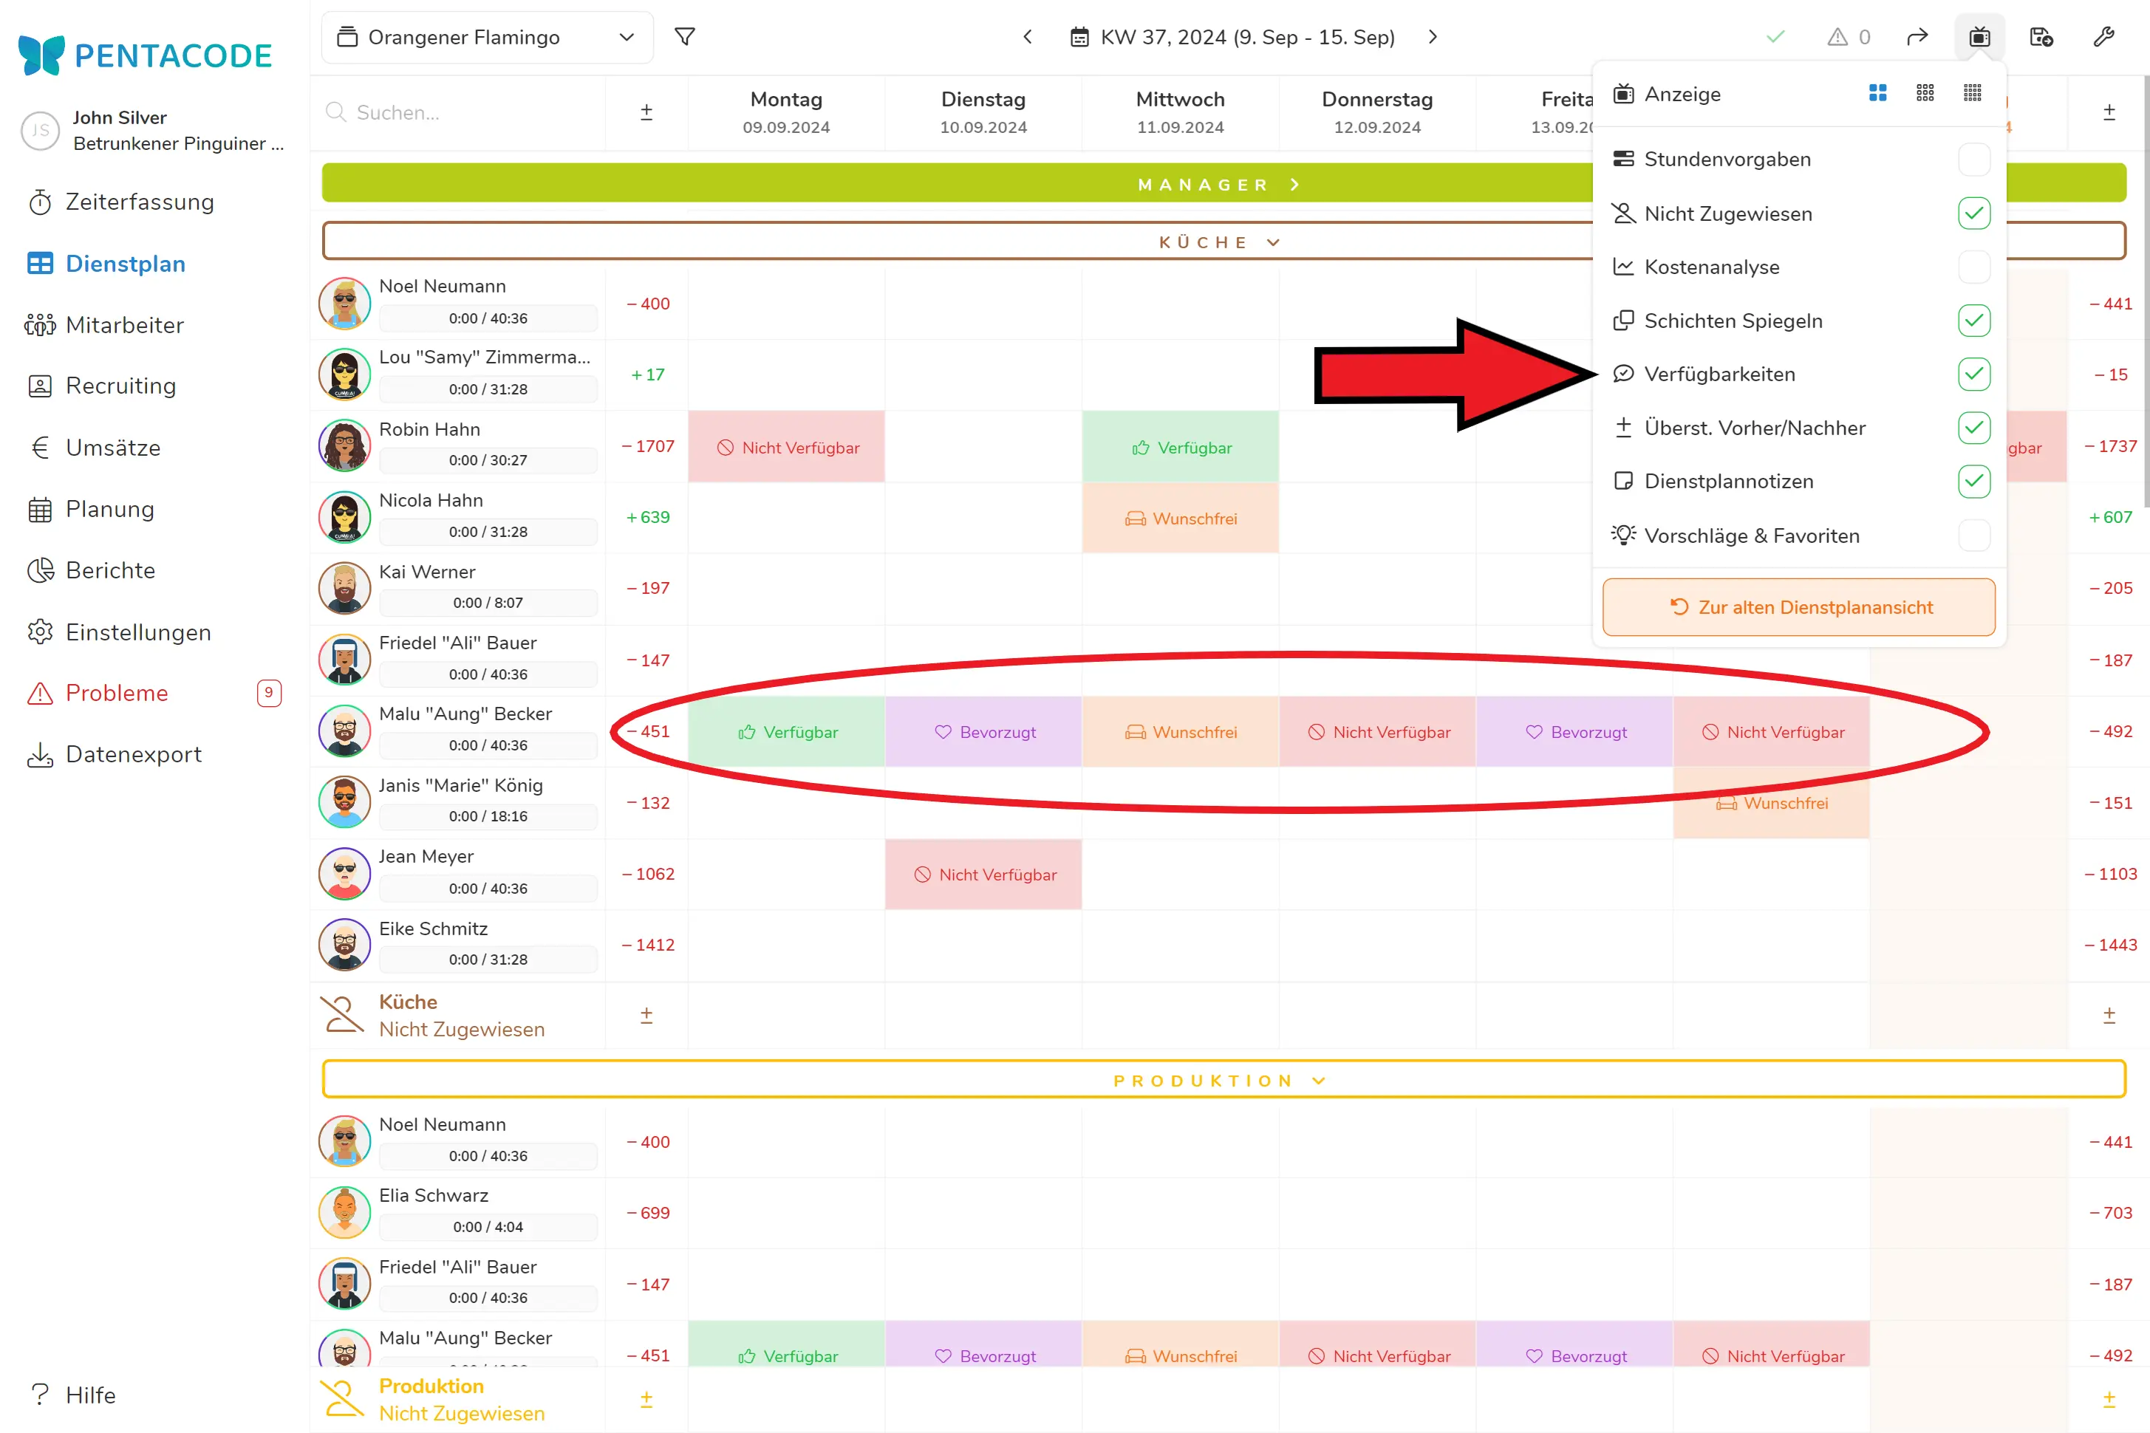Click the share arrow icon
Image resolution: width=2150 pixels, height=1433 pixels.
click(1917, 36)
